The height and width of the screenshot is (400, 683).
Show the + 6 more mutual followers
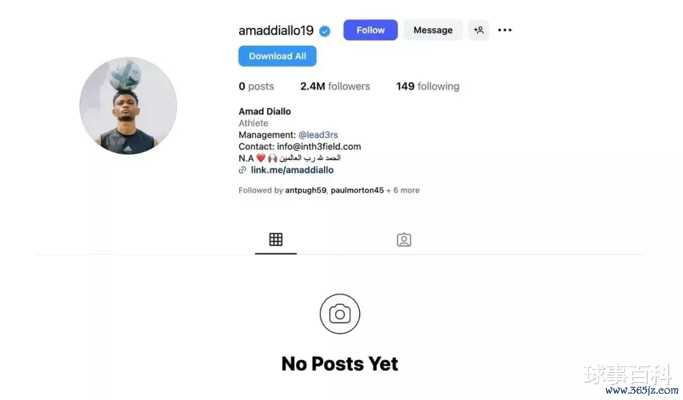(403, 190)
